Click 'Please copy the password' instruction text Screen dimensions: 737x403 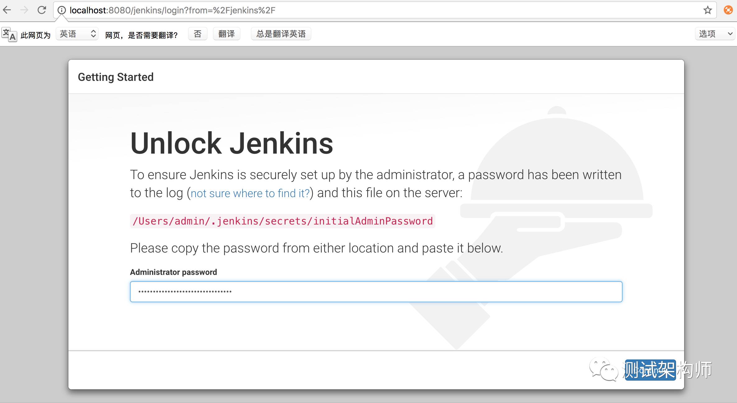tap(317, 248)
